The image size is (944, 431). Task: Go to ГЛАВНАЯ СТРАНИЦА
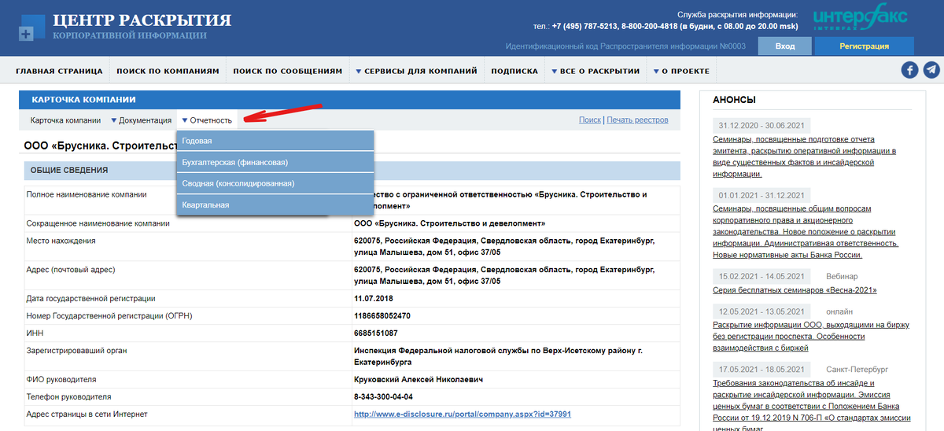coord(59,71)
